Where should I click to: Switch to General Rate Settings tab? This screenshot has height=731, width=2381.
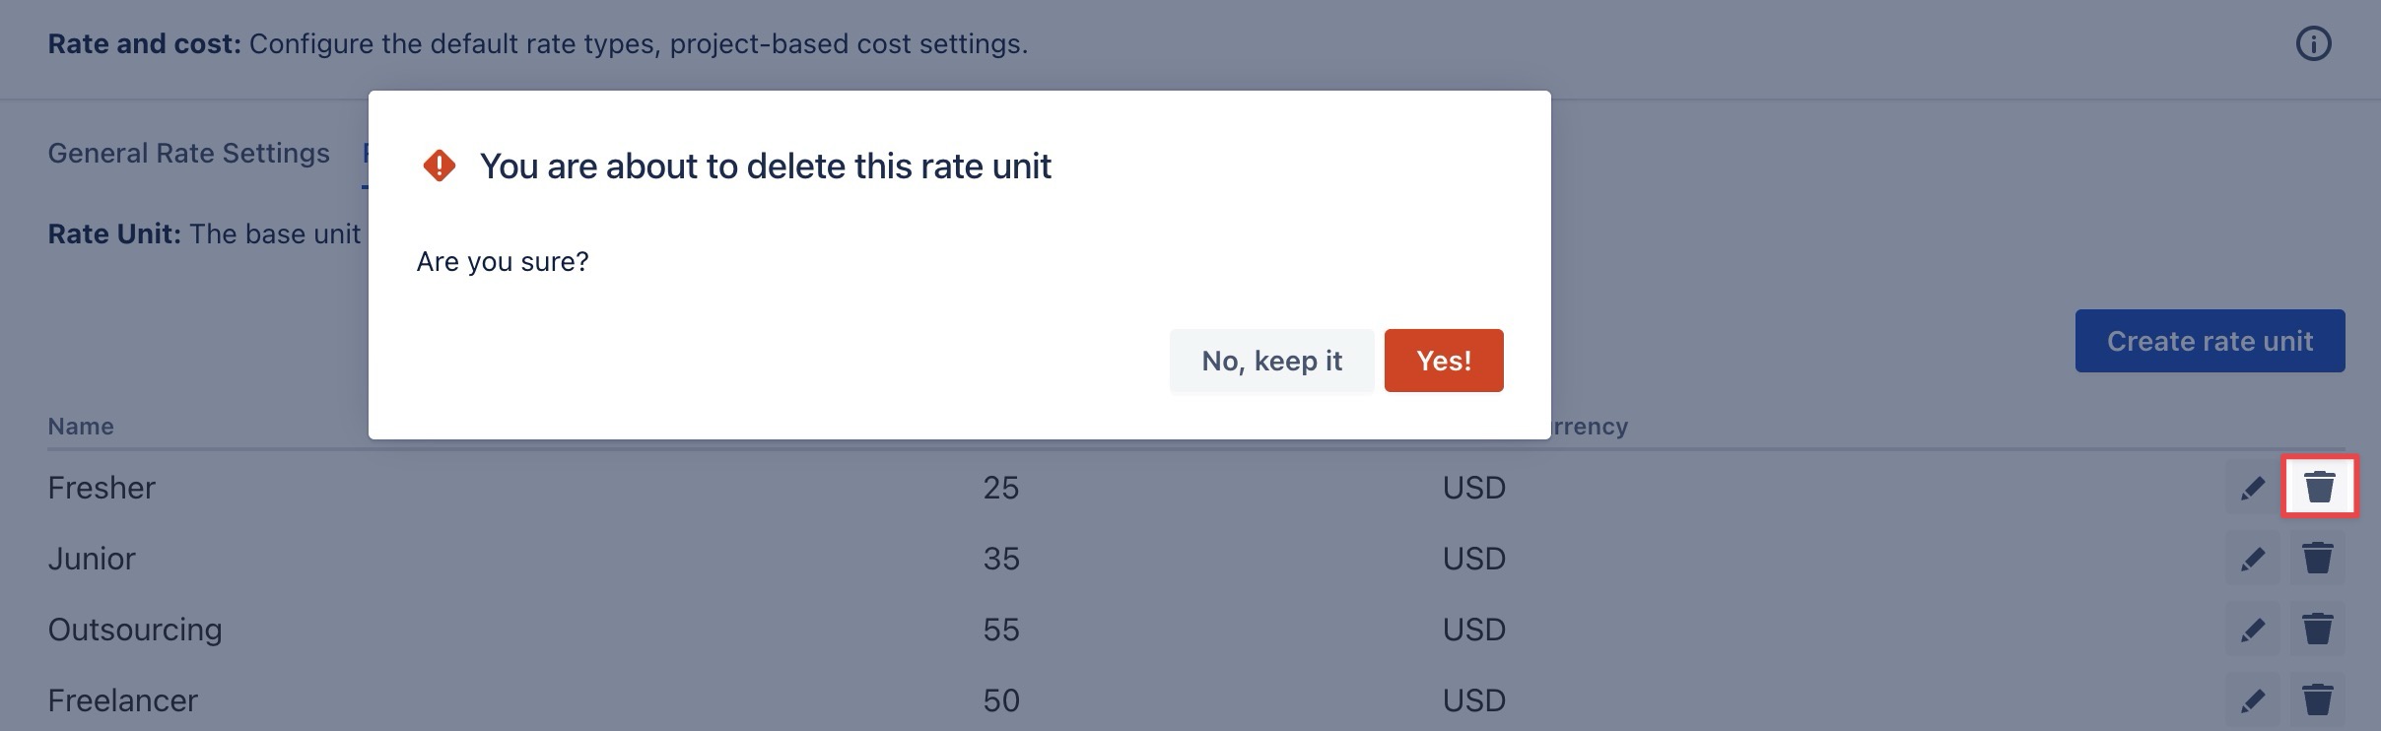[x=188, y=154]
